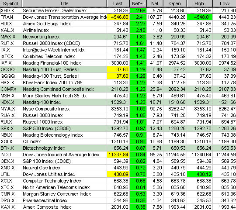The height and width of the screenshot is (210, 236).
Task: Click the Oil Index title
Action: coord(32,141)
